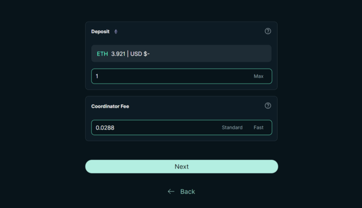
Task: Open the Coordinator Fee help icon
Action: point(268,106)
